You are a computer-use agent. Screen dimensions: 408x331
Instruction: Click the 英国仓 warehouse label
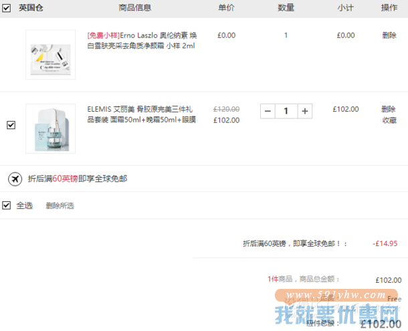[31, 8]
